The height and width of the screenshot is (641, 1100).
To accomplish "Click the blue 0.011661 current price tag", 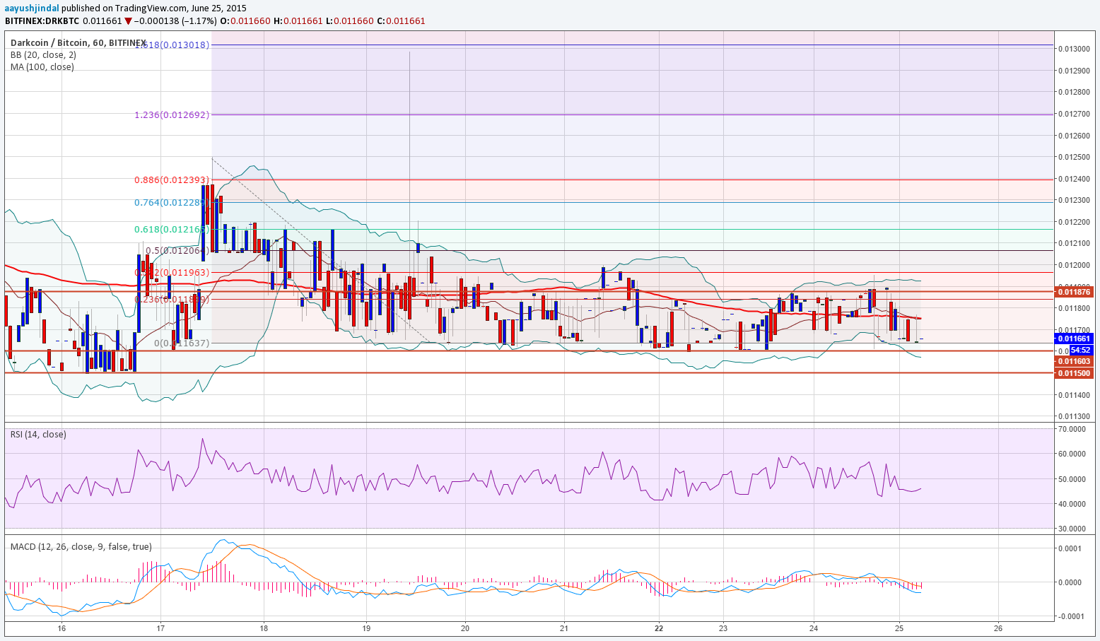I will (x=1074, y=339).
